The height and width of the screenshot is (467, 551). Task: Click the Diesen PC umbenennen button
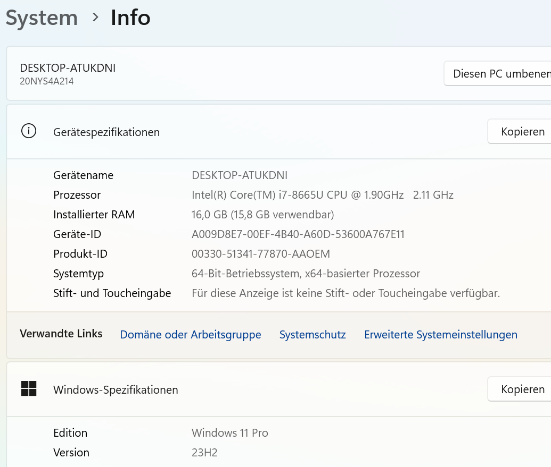pos(498,74)
